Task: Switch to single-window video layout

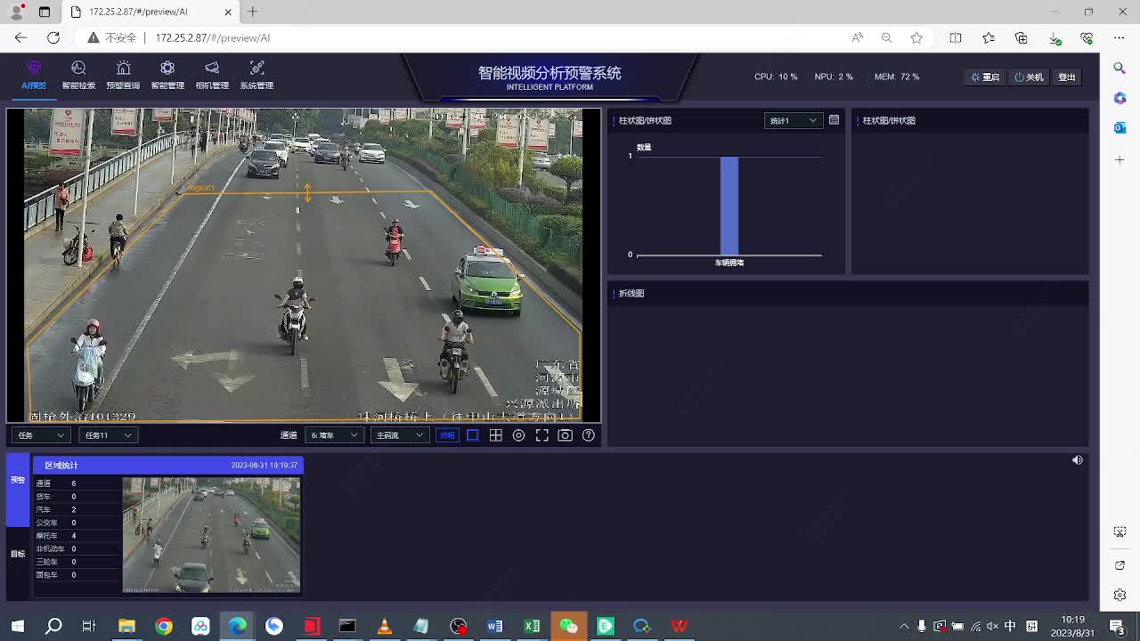Action: [473, 435]
